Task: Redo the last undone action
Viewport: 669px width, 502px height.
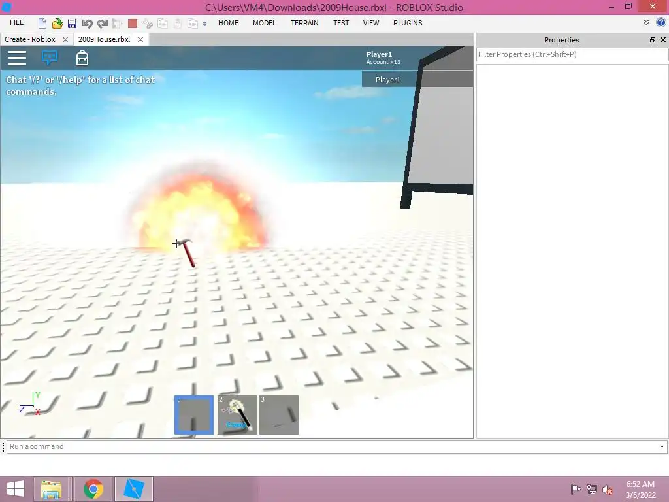Action: [103, 24]
